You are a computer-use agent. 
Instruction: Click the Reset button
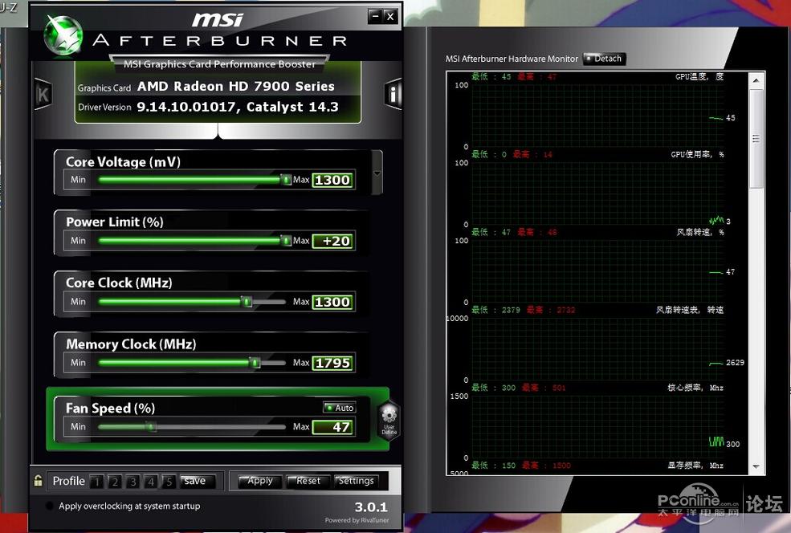(308, 482)
